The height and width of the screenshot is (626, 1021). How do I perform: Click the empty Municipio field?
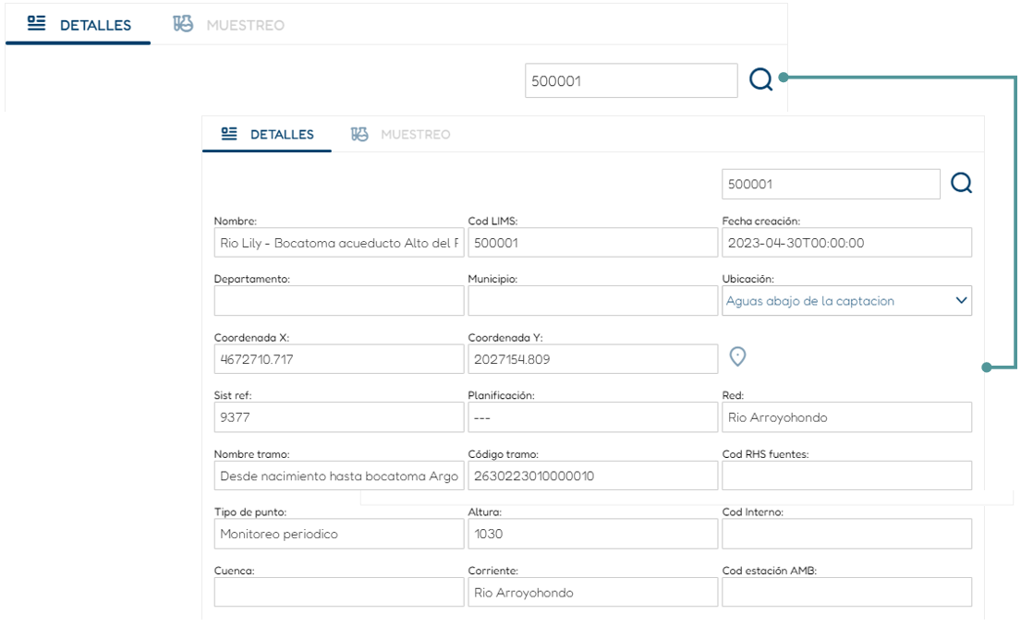coord(592,301)
